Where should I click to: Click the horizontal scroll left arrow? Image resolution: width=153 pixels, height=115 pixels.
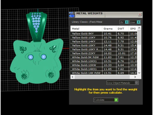73,77
